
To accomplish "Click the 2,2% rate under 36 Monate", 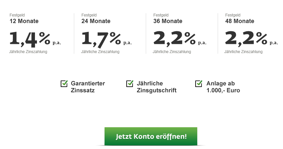I will click(x=179, y=38).
